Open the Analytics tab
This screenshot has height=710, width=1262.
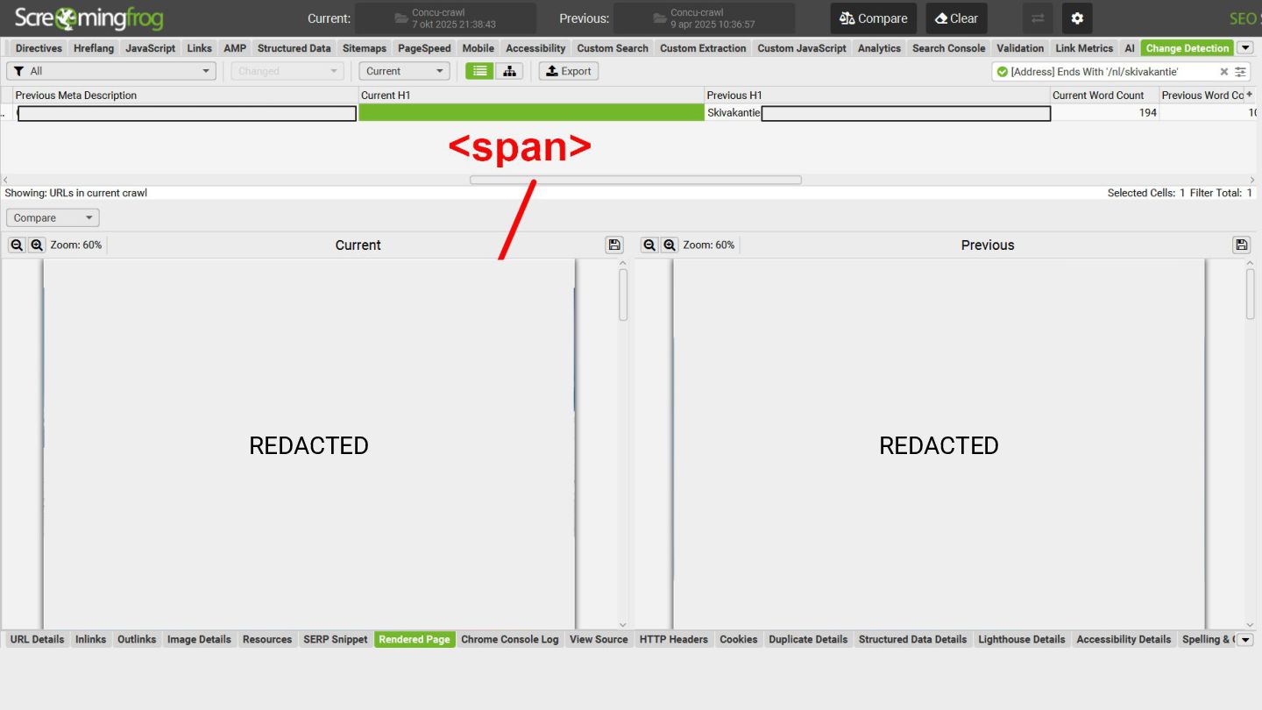[x=879, y=48]
